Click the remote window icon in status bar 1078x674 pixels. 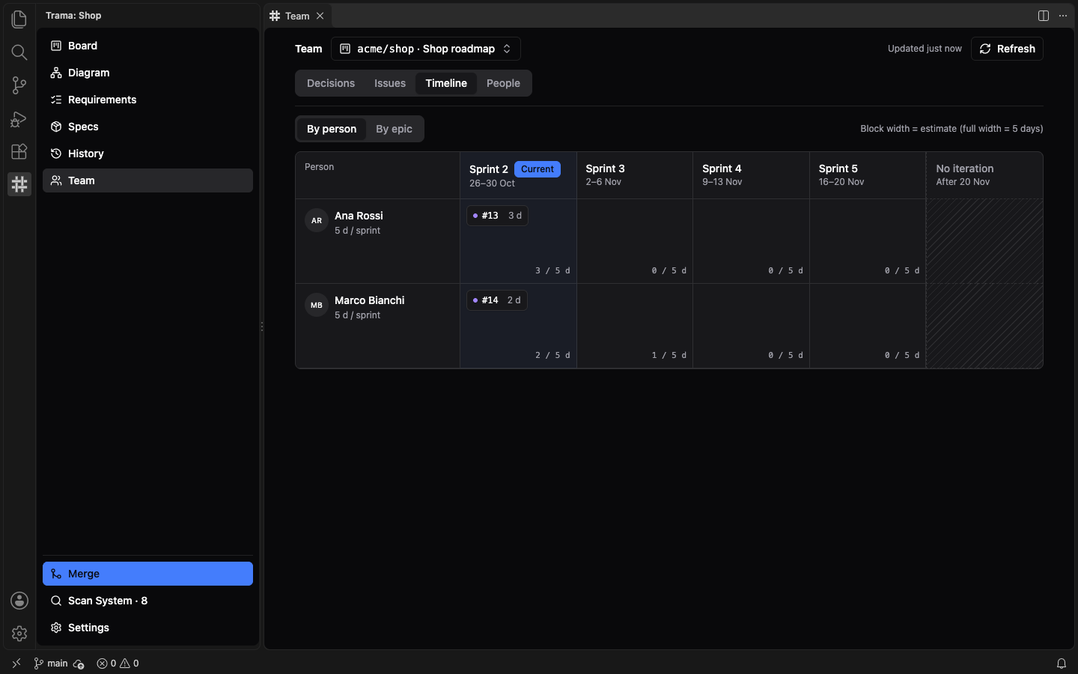(16, 664)
